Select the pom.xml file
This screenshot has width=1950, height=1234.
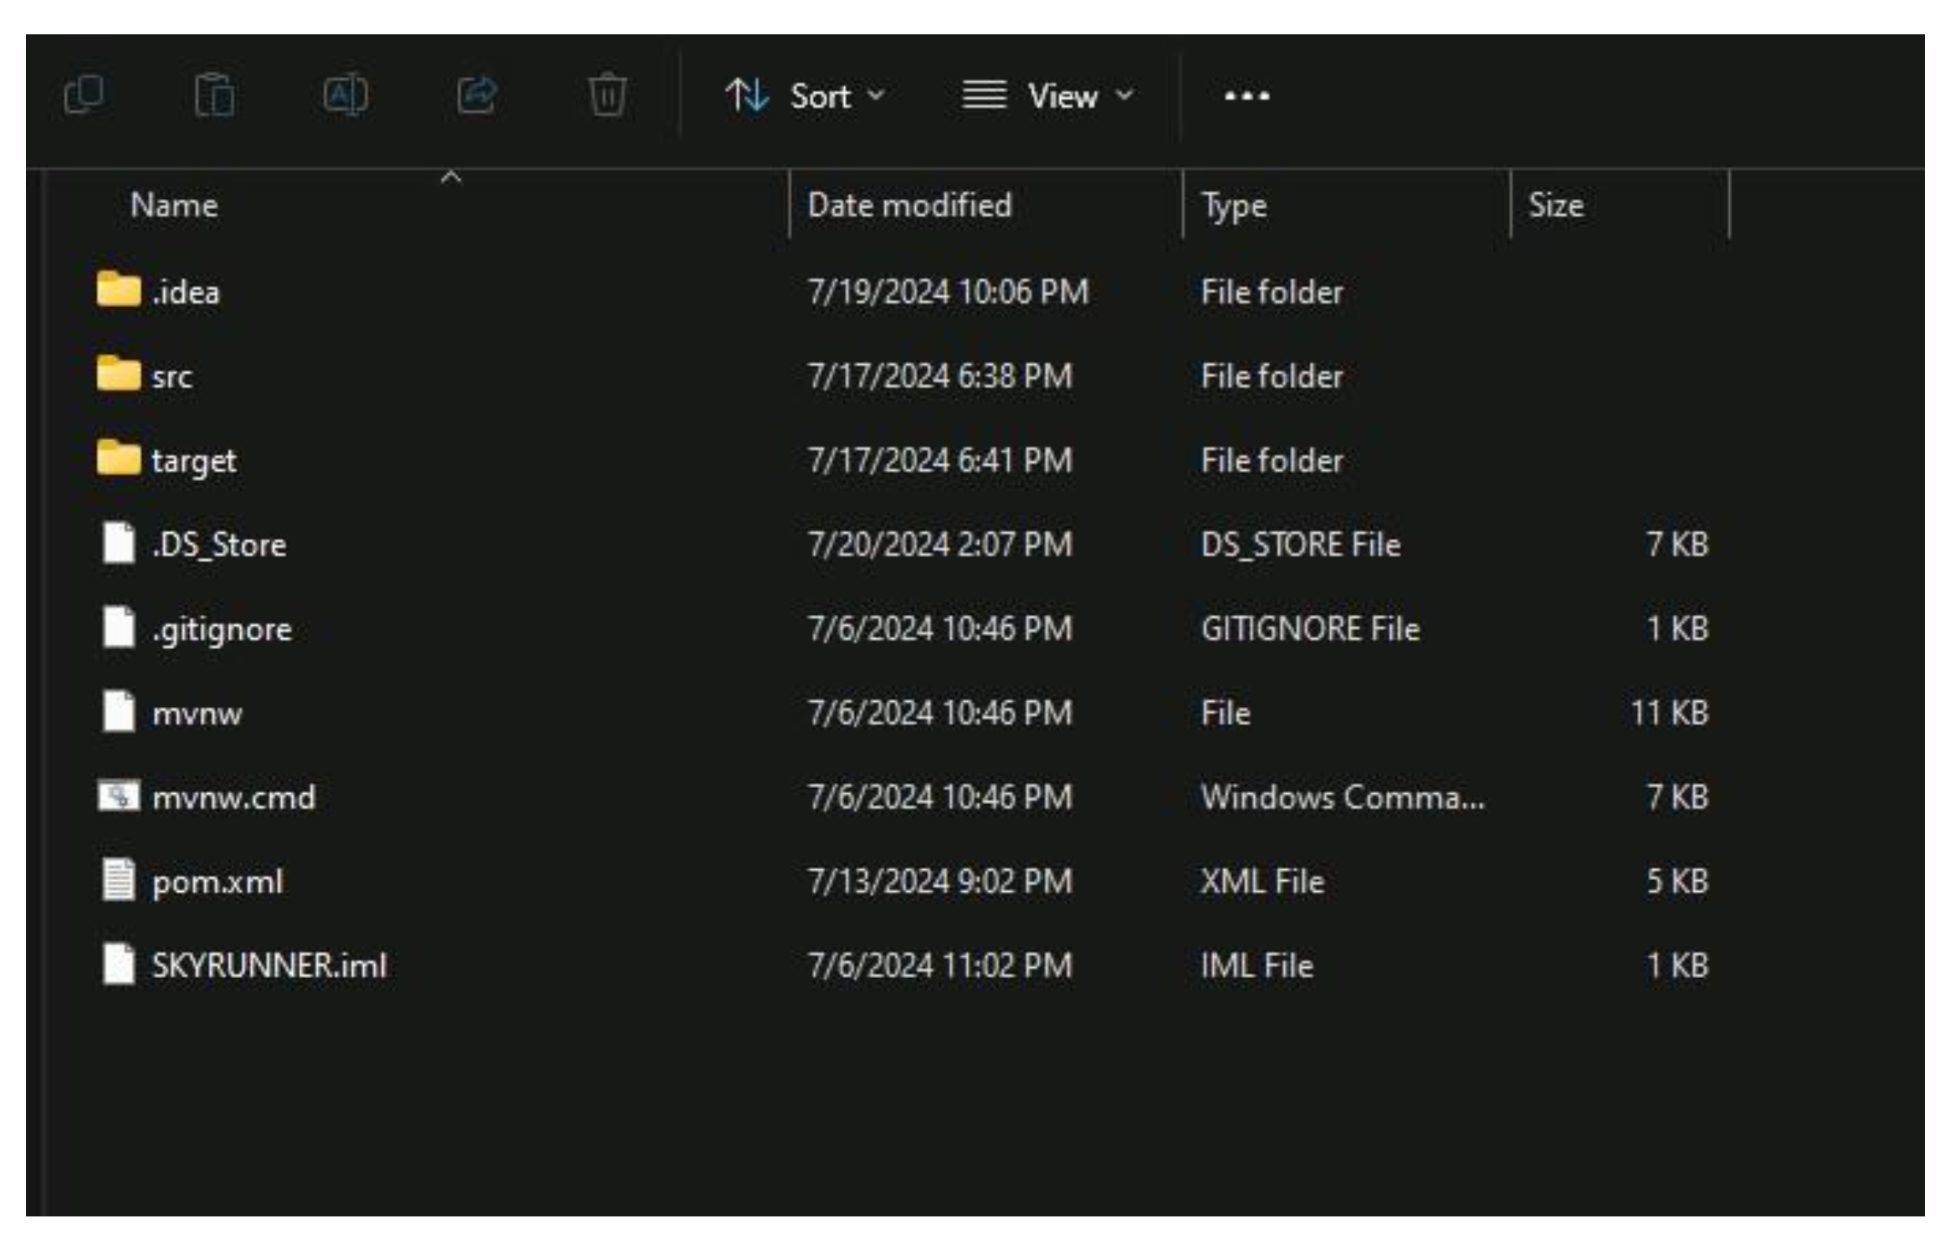[x=216, y=881]
